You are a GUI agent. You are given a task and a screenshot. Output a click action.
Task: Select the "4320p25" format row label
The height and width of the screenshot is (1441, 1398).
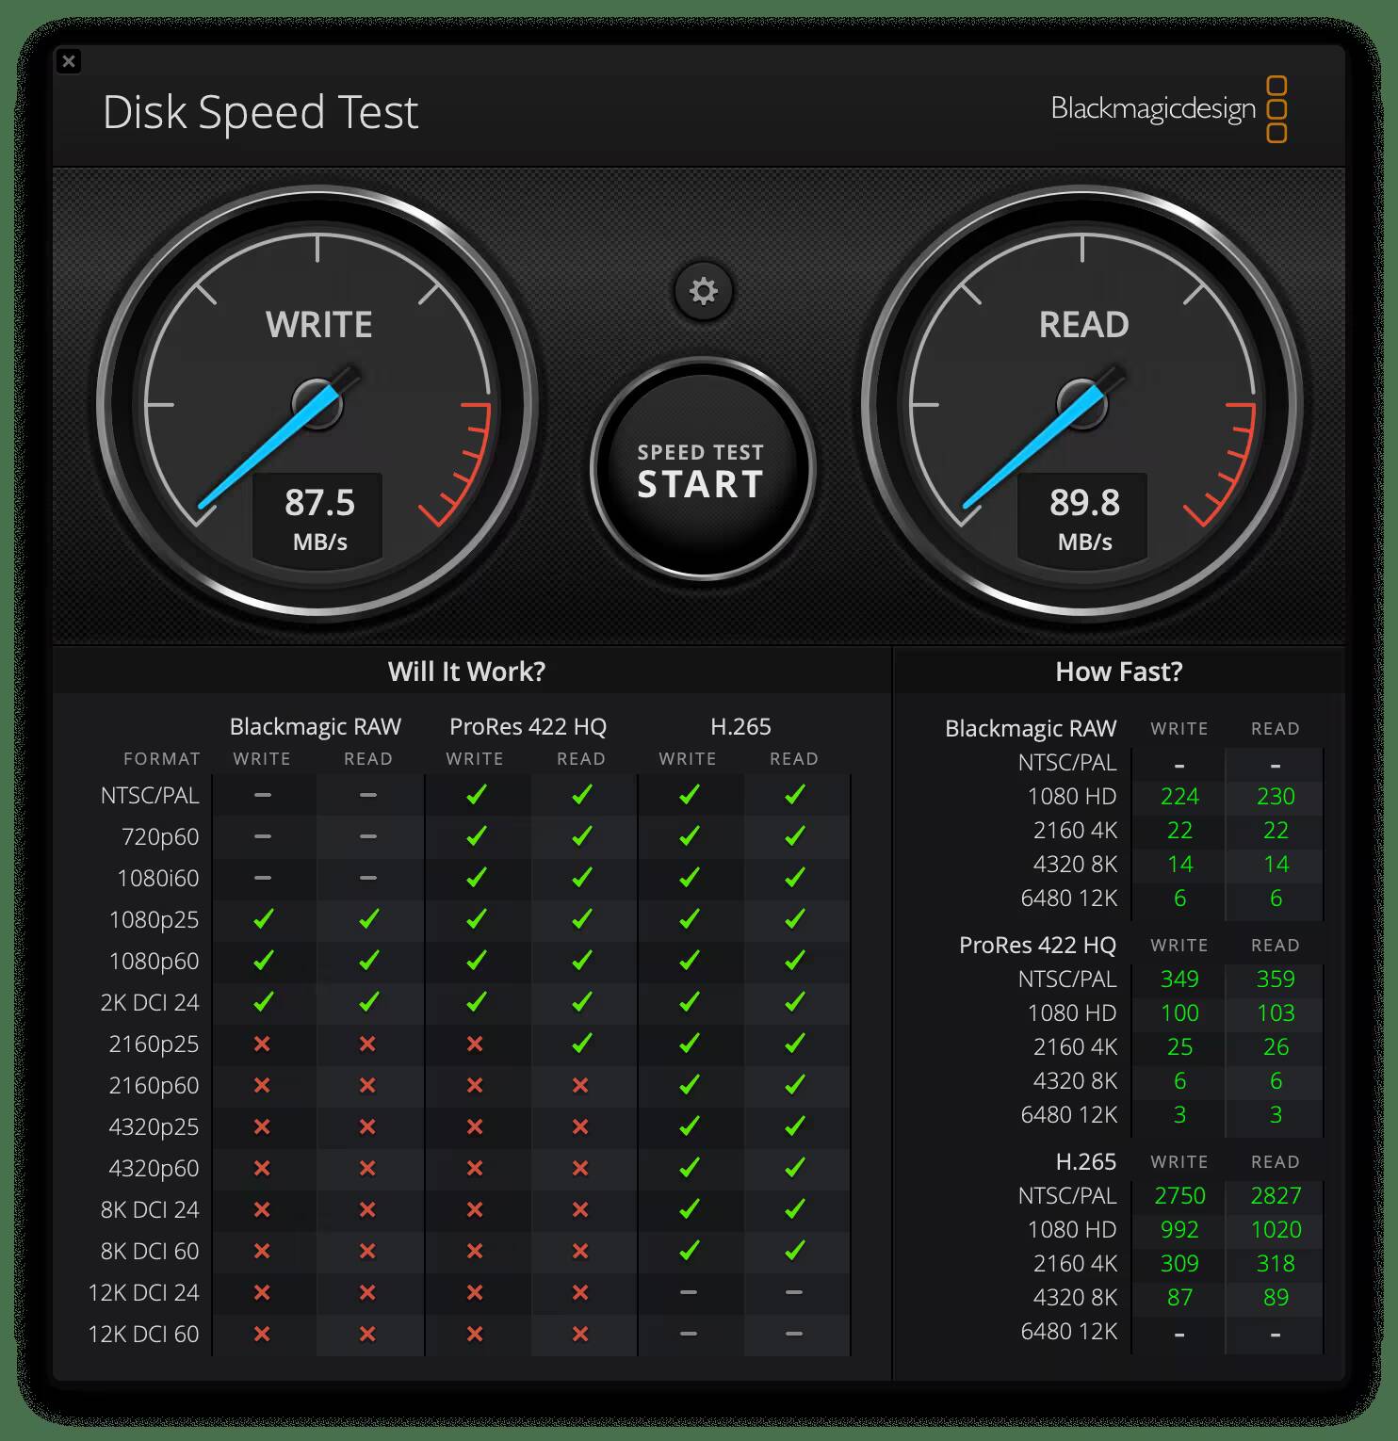(x=154, y=1127)
